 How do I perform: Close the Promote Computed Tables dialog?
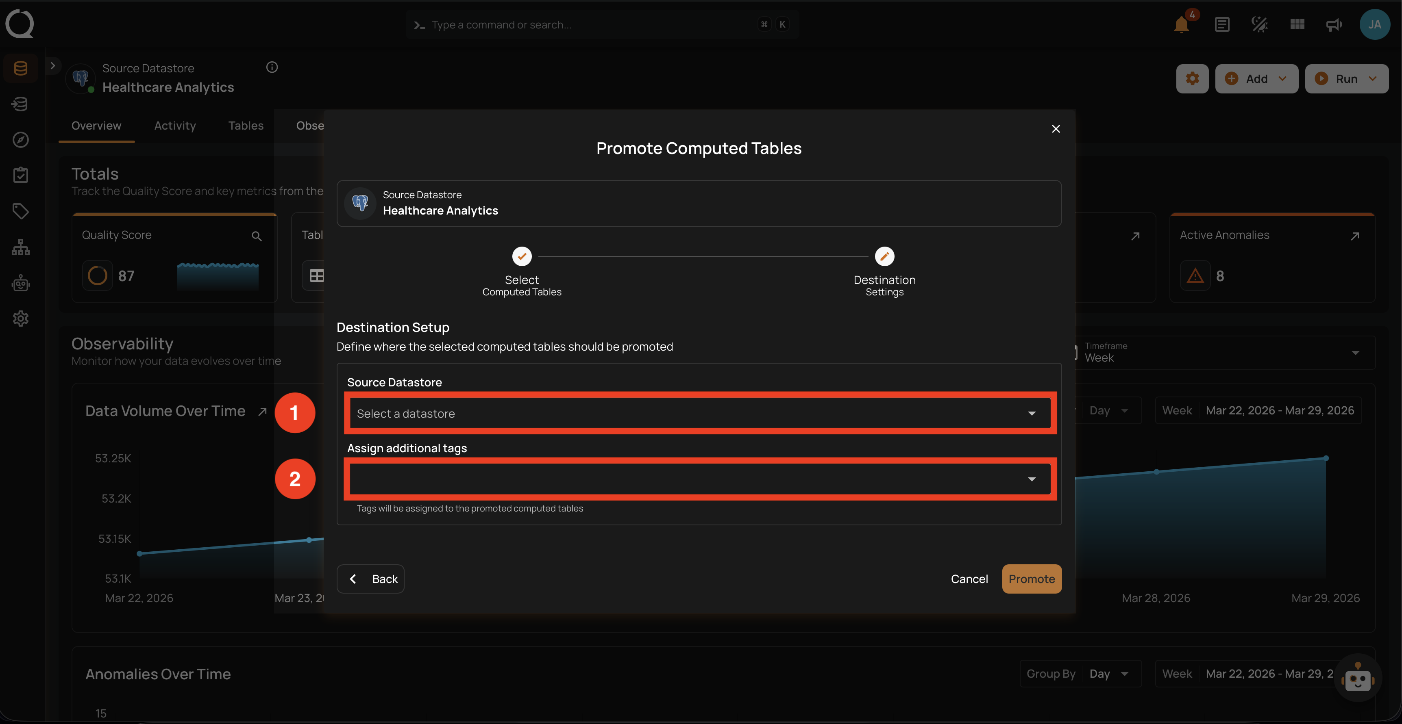tap(1055, 129)
